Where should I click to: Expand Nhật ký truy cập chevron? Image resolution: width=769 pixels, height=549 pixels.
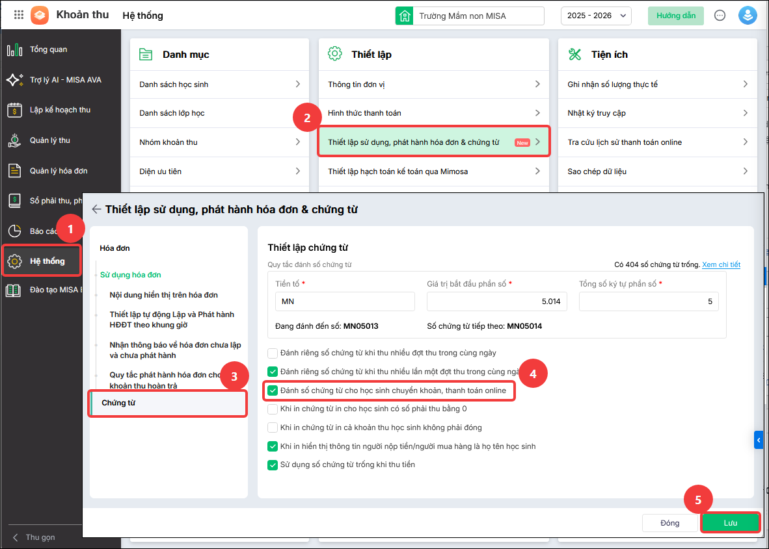(746, 113)
